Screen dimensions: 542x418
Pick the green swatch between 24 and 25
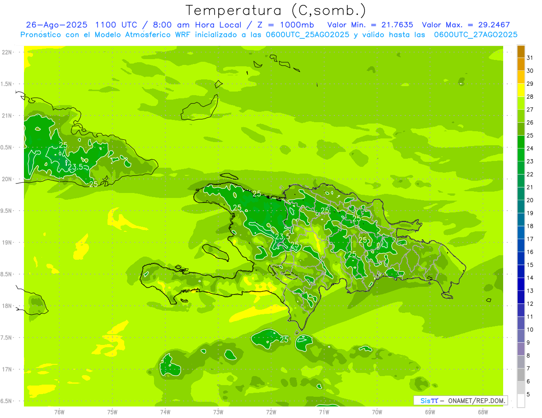click(x=521, y=142)
